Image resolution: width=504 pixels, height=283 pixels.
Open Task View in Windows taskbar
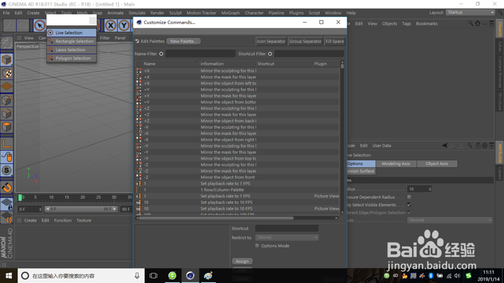coord(154,275)
